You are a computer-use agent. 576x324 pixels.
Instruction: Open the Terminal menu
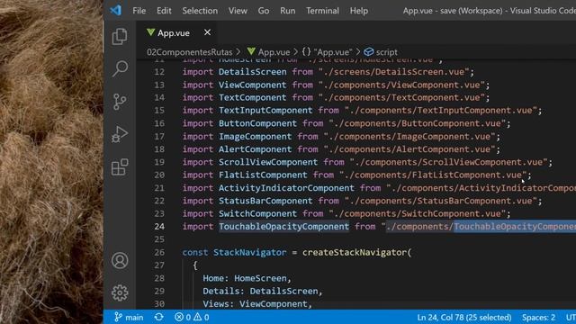click(322, 11)
